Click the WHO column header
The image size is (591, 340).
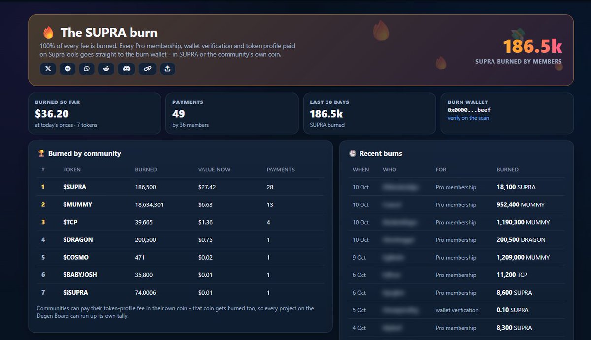pyautogui.click(x=390, y=170)
